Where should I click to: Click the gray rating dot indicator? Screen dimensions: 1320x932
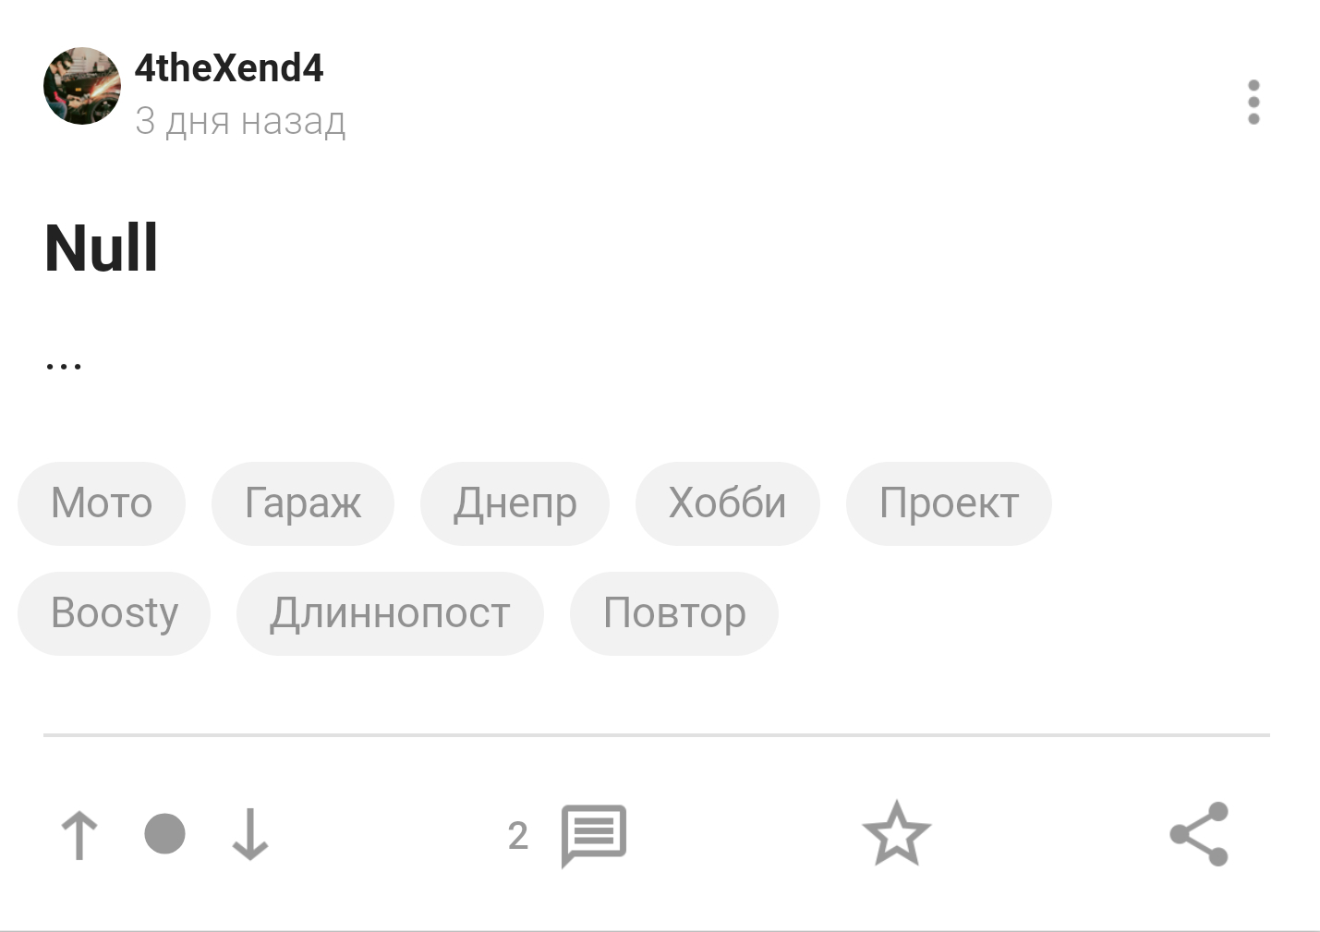[x=165, y=834]
